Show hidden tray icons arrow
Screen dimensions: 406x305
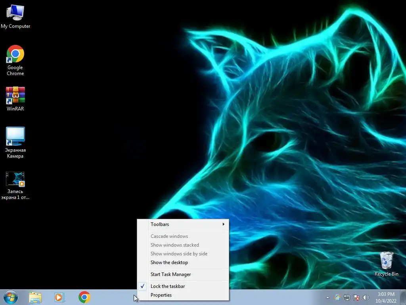click(327, 297)
